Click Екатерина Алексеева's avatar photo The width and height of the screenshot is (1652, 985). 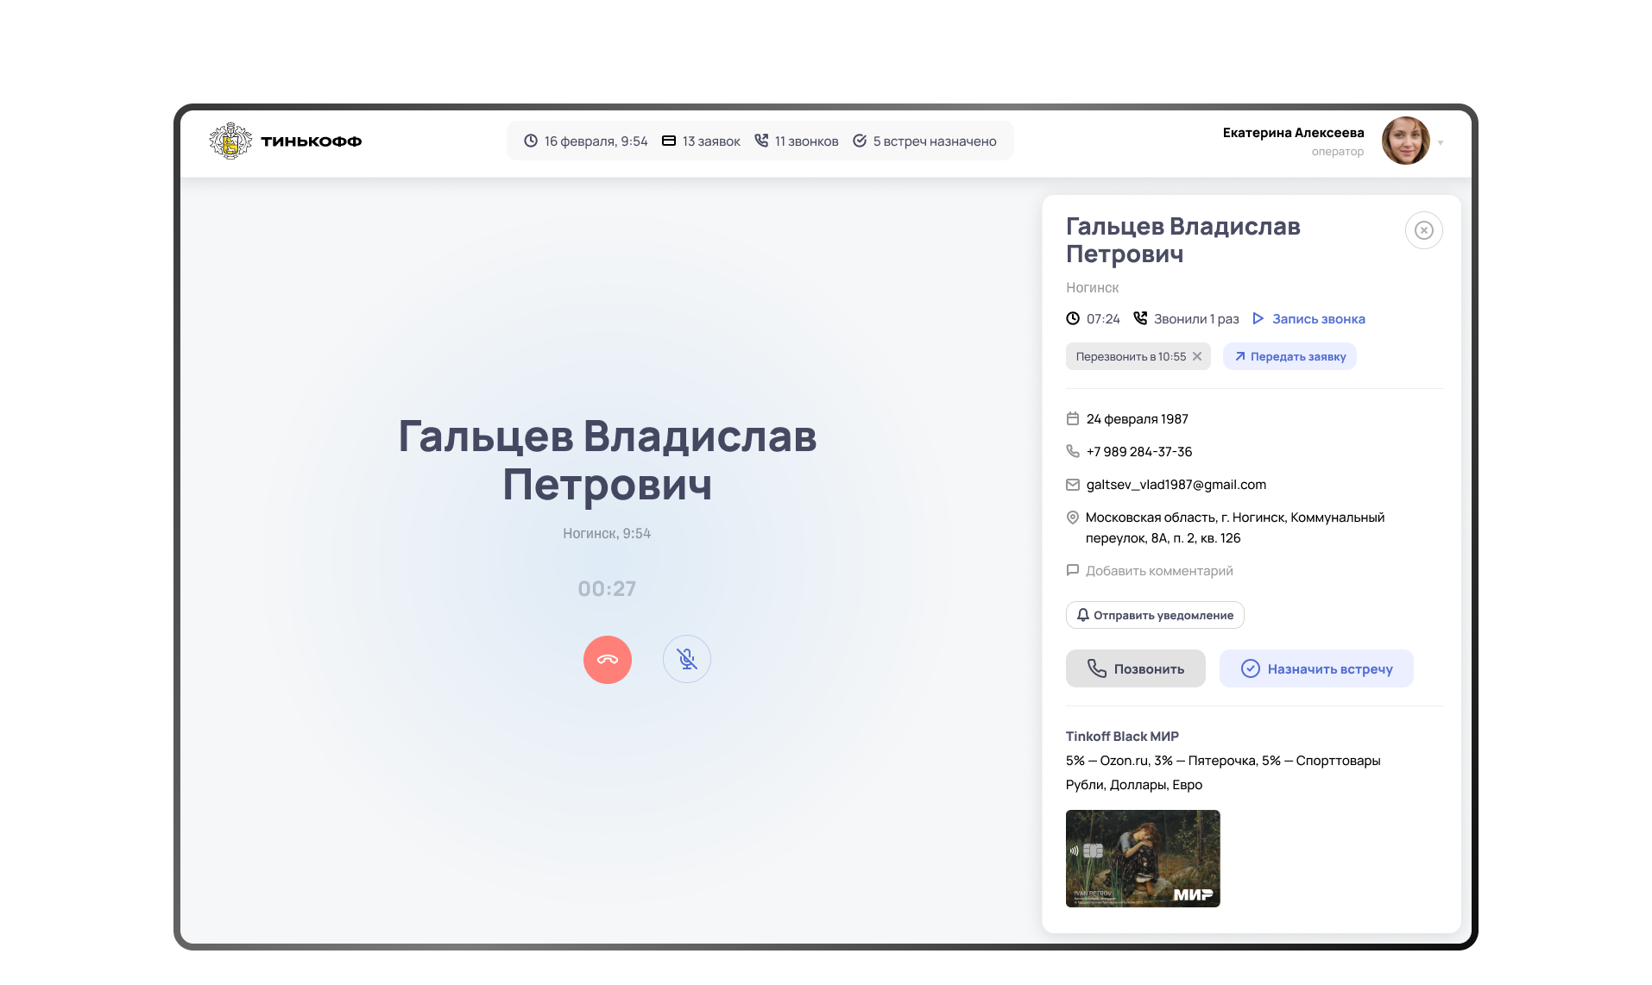click(x=1404, y=141)
